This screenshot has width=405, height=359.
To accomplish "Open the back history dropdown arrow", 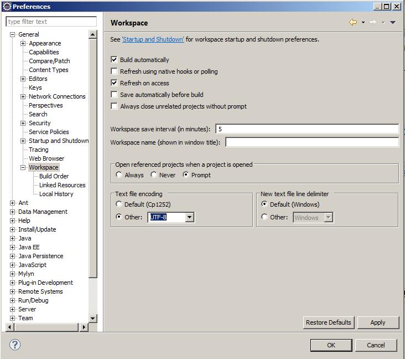I will click(x=363, y=23).
